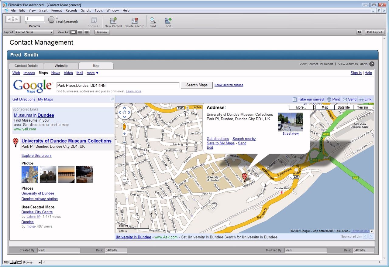Collapse the left panel double chevron

pyautogui.click(x=112, y=99)
